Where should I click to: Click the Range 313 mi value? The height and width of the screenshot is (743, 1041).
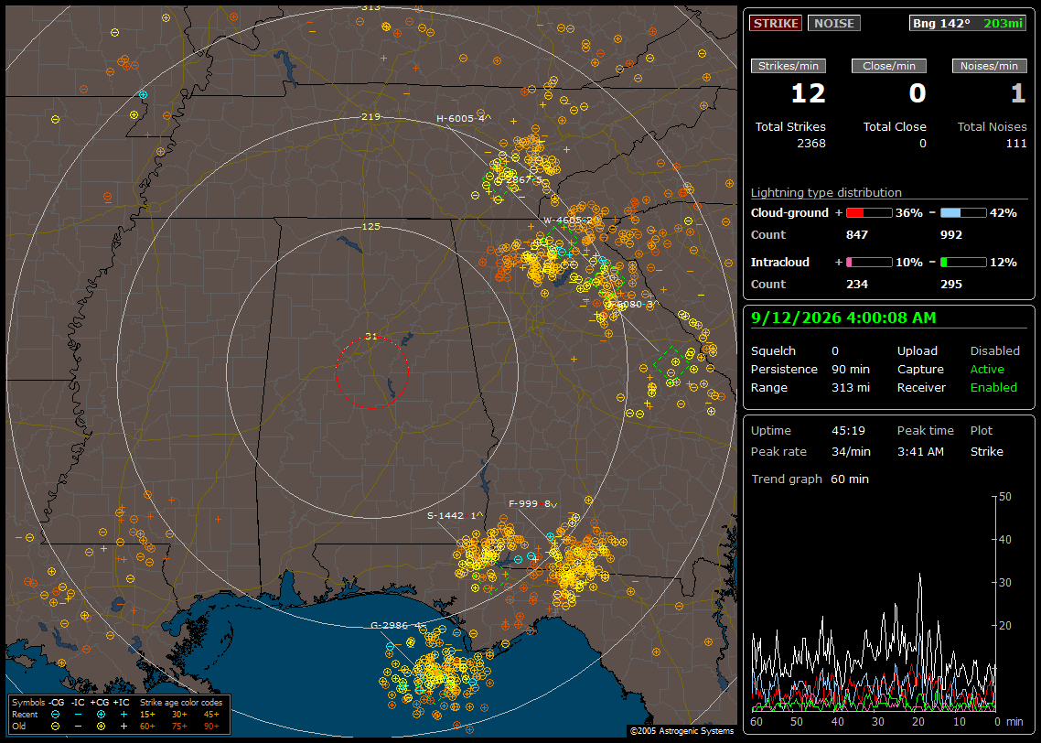tap(851, 387)
